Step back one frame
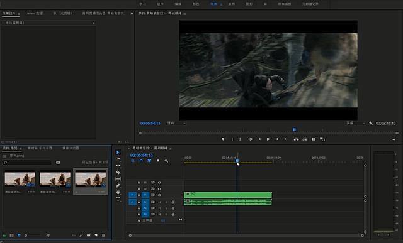 pyautogui.click(x=259, y=139)
